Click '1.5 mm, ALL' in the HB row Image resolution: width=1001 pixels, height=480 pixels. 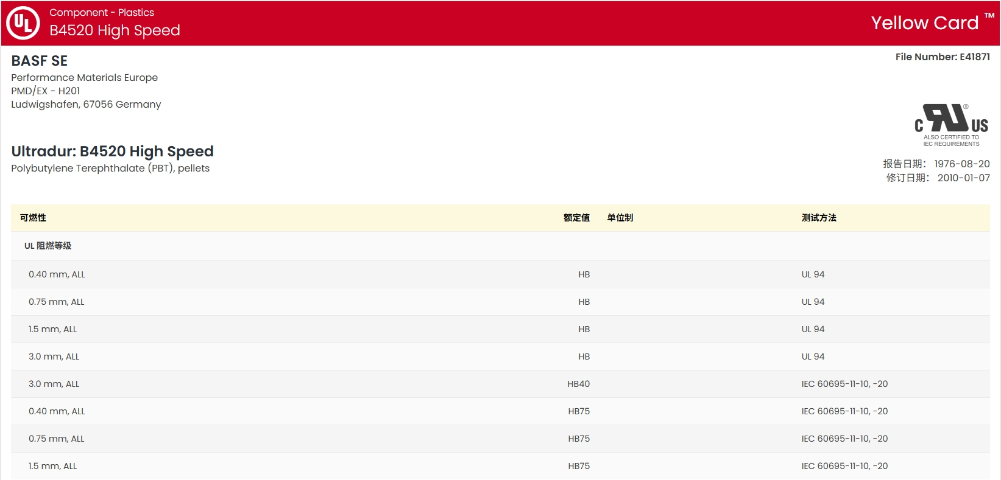tap(52, 329)
